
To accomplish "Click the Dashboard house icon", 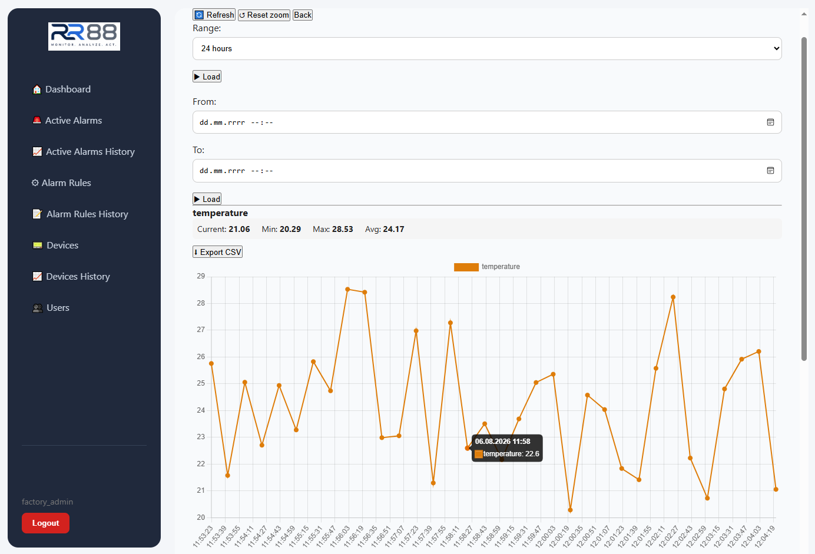I will click(37, 89).
